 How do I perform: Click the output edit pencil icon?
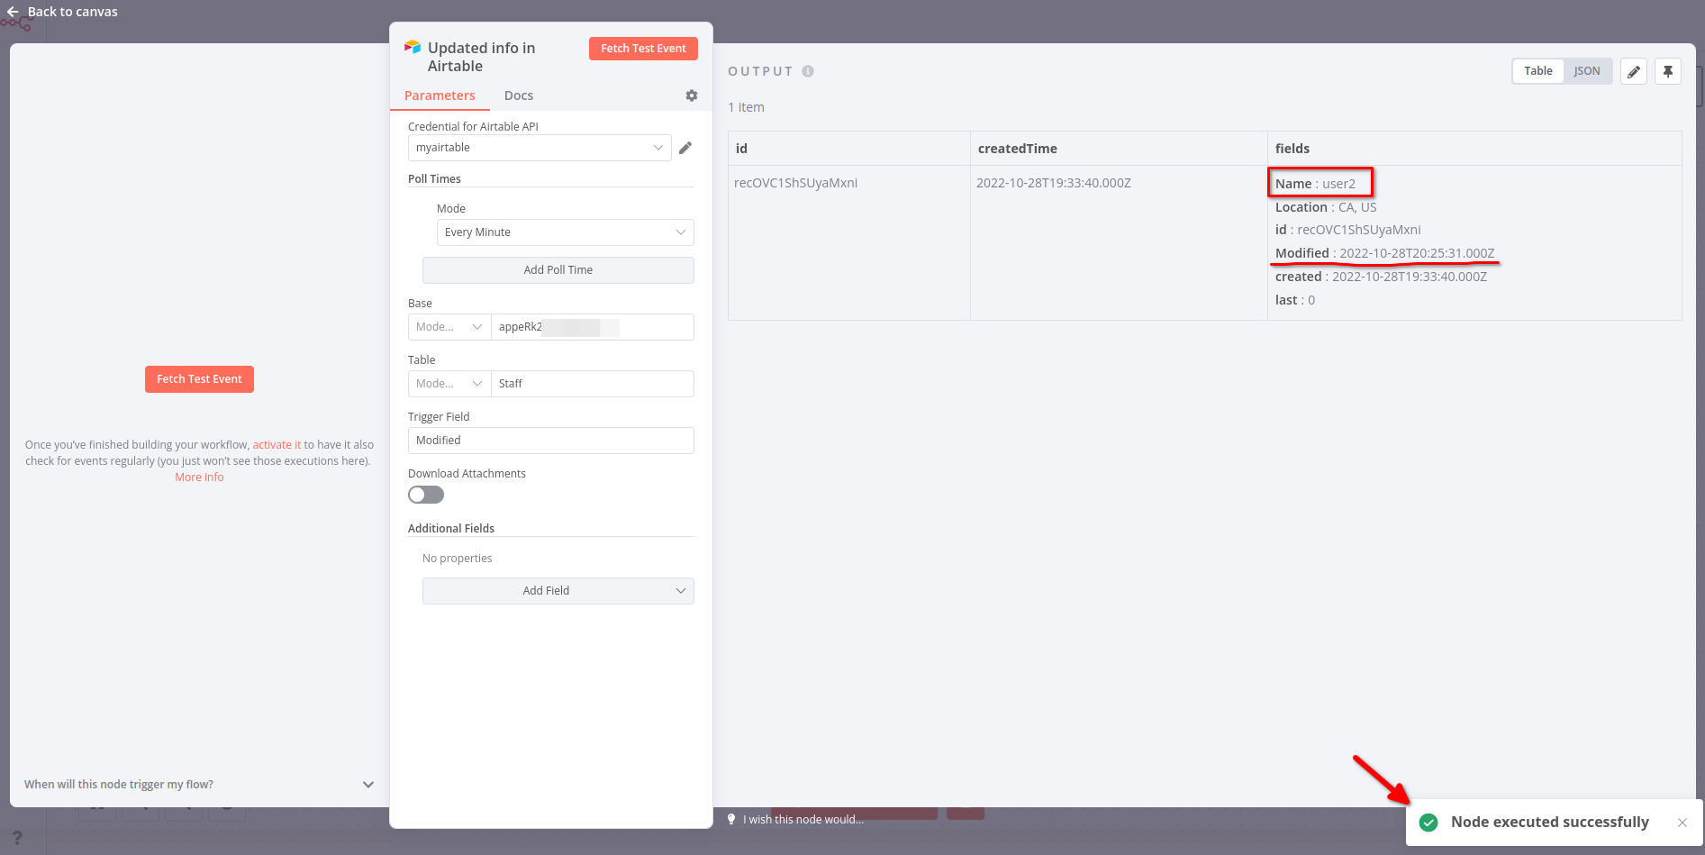(1634, 71)
